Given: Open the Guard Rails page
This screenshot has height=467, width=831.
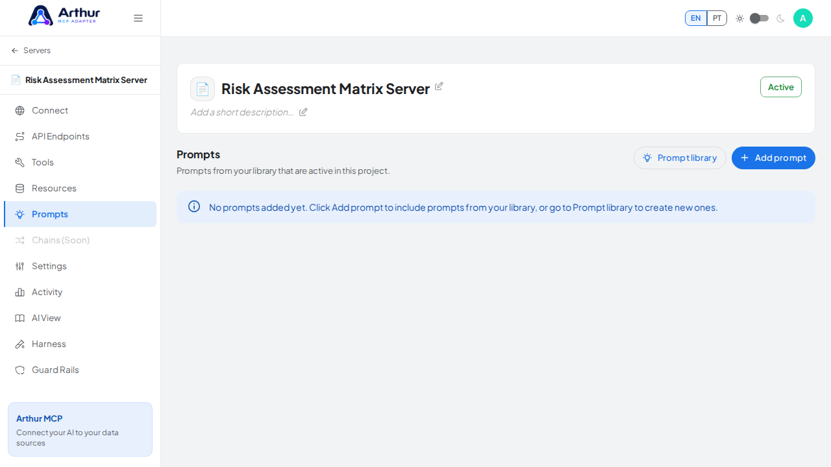Looking at the screenshot, I should coord(80,370).
